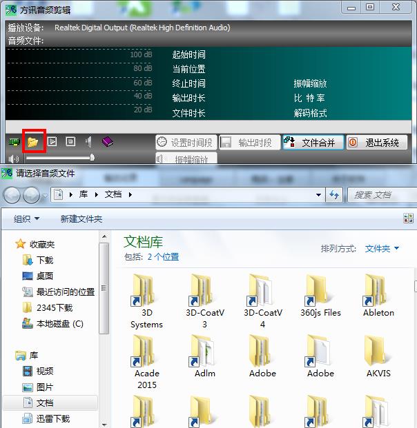Select 桌面 in the favorites sidebar

(x=44, y=276)
